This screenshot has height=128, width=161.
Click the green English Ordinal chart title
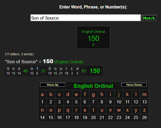pos(93,86)
